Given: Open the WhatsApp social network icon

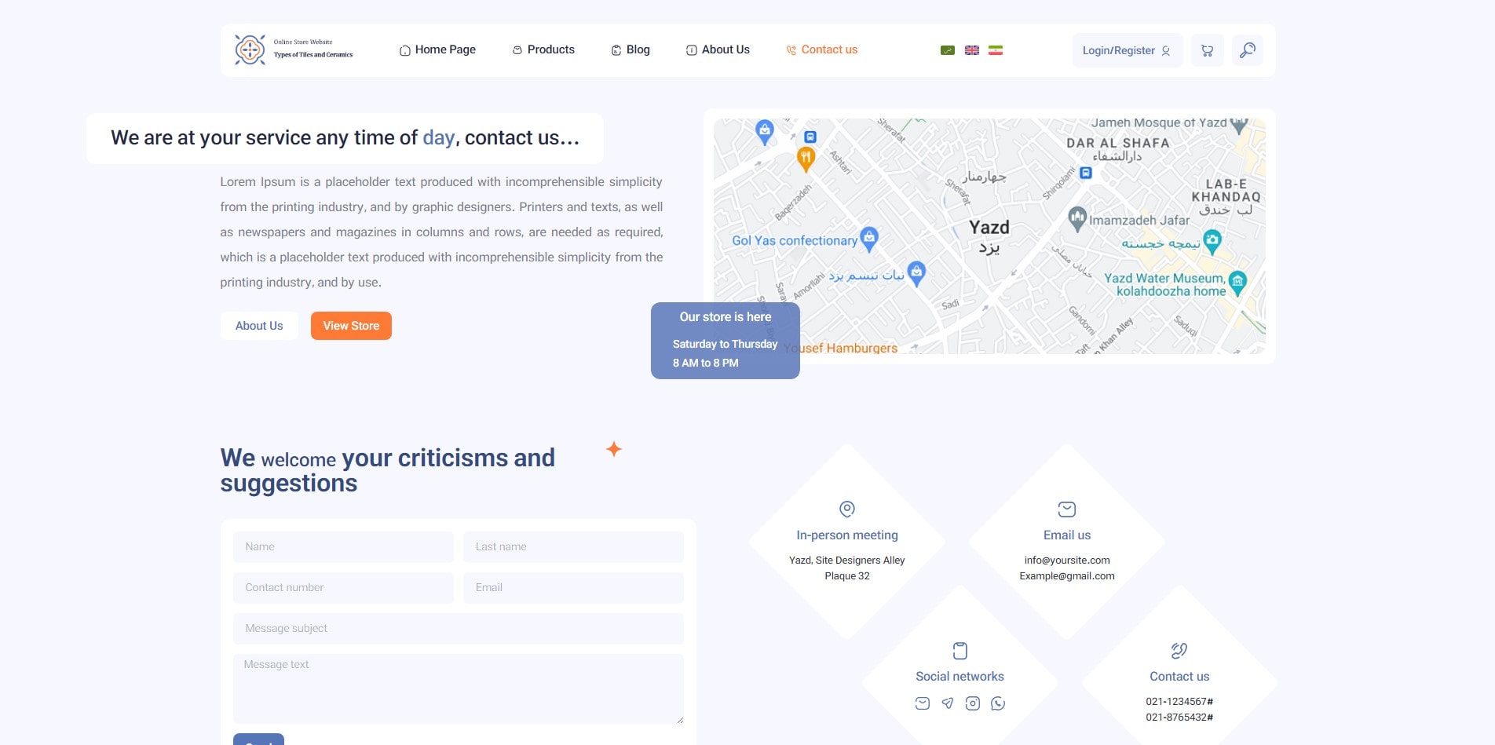Looking at the screenshot, I should click(x=997, y=703).
